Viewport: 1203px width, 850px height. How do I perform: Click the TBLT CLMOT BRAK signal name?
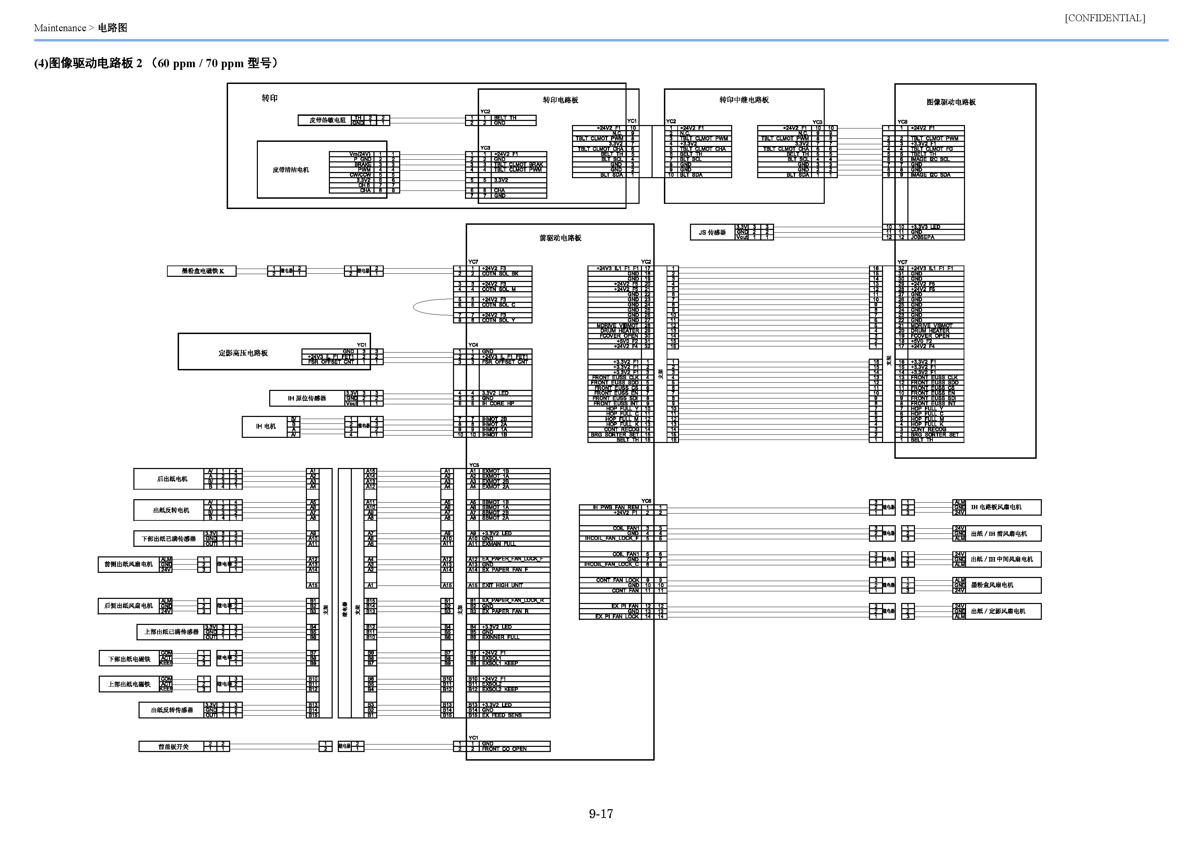pos(519,165)
